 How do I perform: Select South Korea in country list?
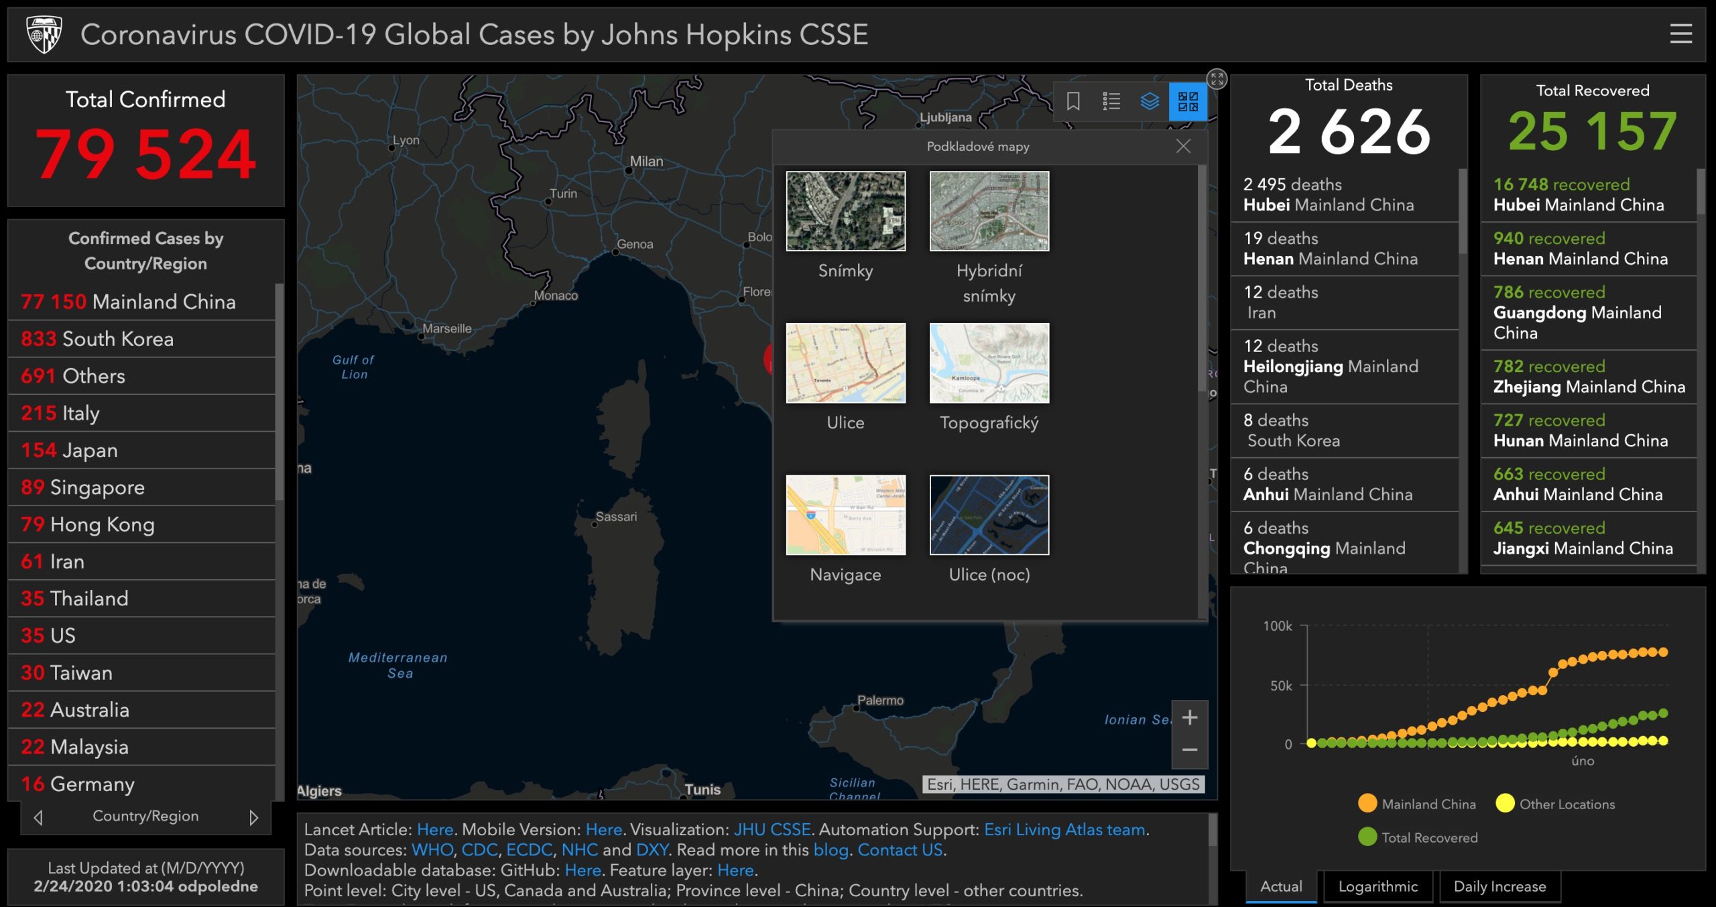(141, 339)
